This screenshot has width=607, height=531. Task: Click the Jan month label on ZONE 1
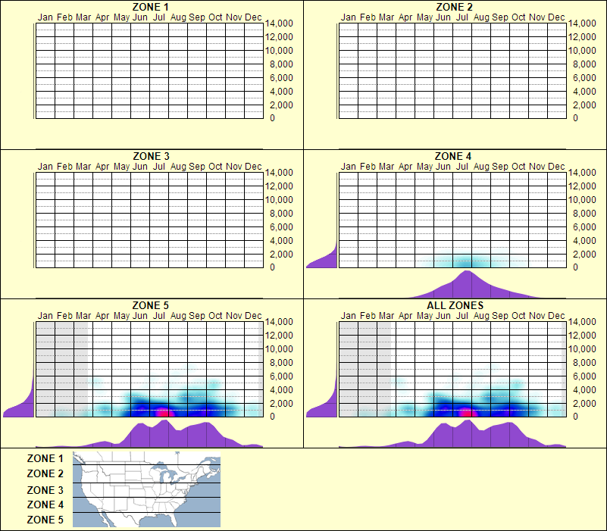[x=45, y=17]
